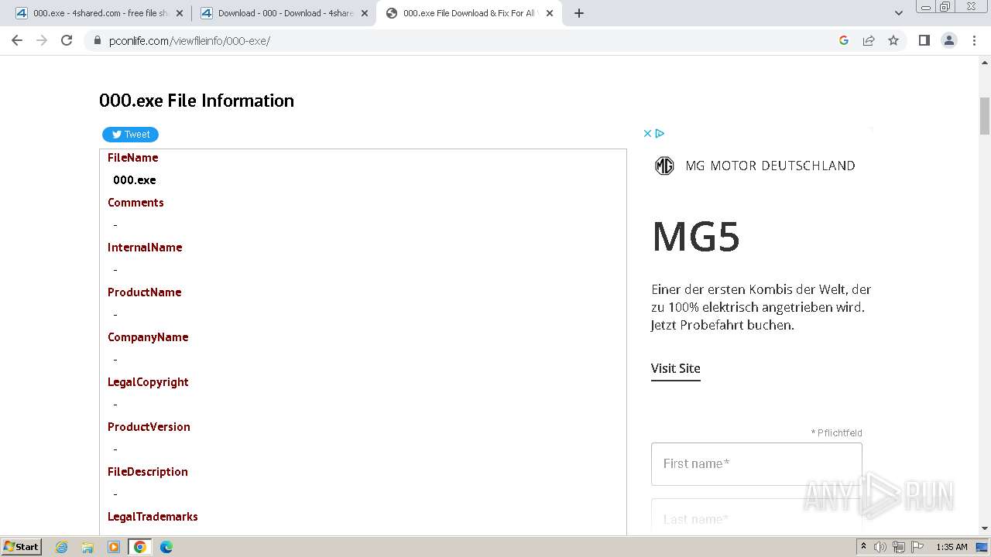
Task: Click the 000.exe File Information heading
Action: coord(197,101)
